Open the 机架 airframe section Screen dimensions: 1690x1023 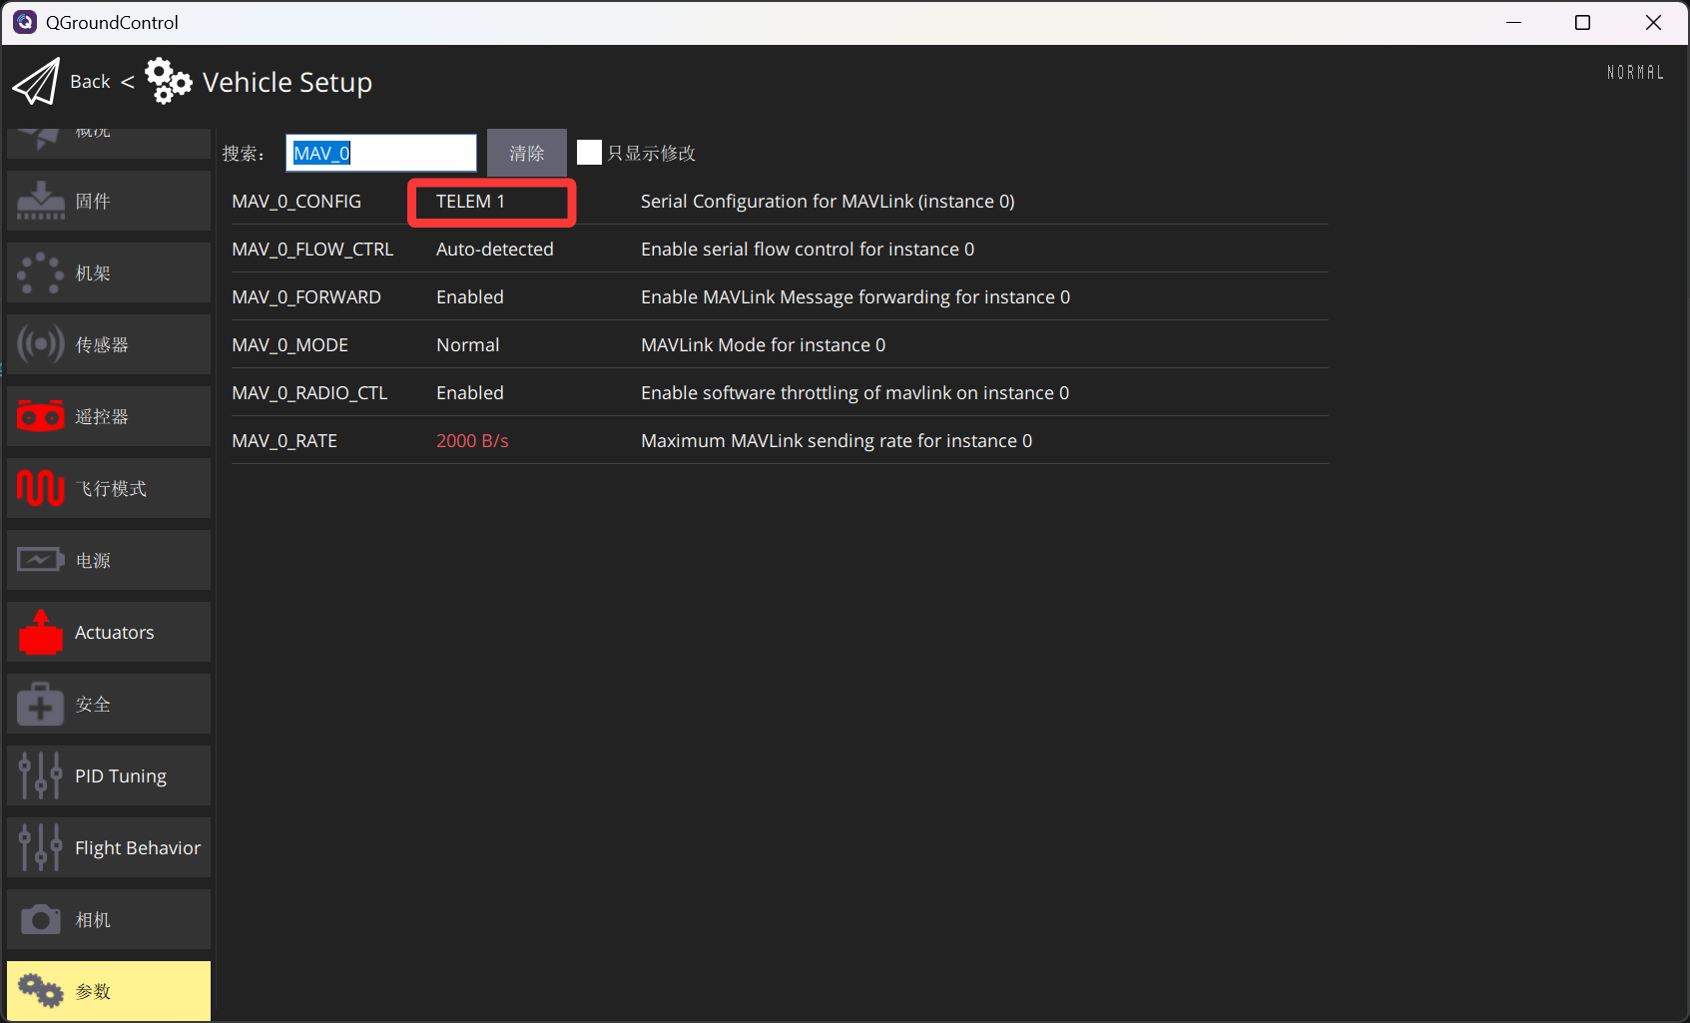(x=109, y=272)
